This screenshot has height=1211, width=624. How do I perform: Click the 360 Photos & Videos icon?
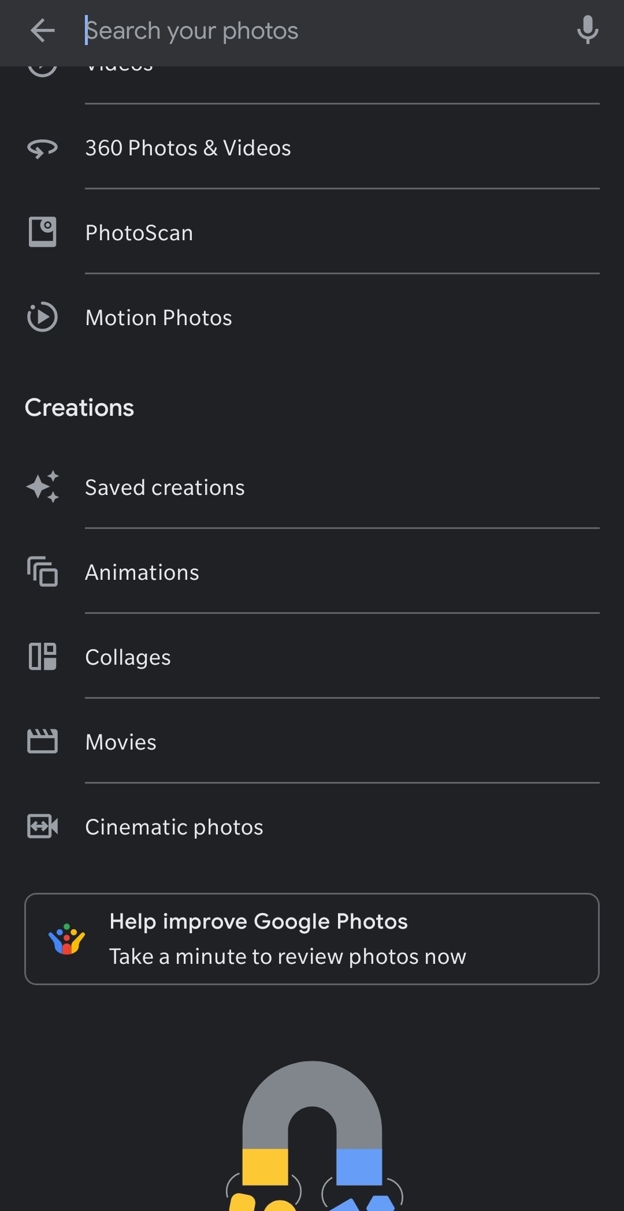pos(42,148)
